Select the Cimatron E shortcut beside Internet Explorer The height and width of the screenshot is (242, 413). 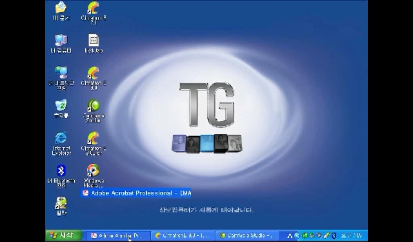tap(94, 143)
